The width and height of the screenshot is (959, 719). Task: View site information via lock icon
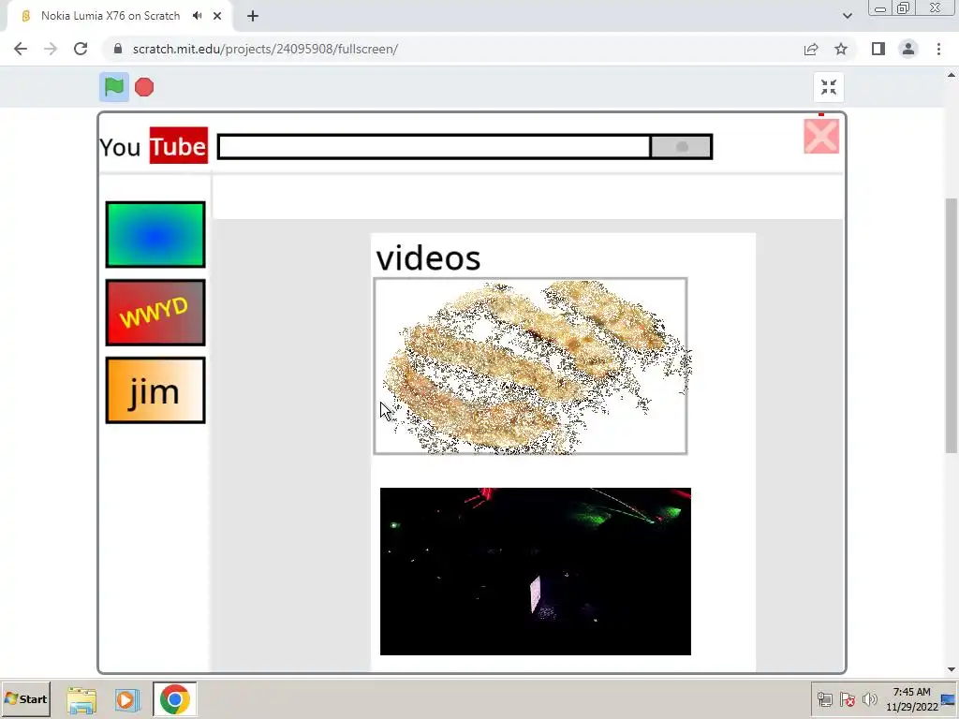click(118, 49)
